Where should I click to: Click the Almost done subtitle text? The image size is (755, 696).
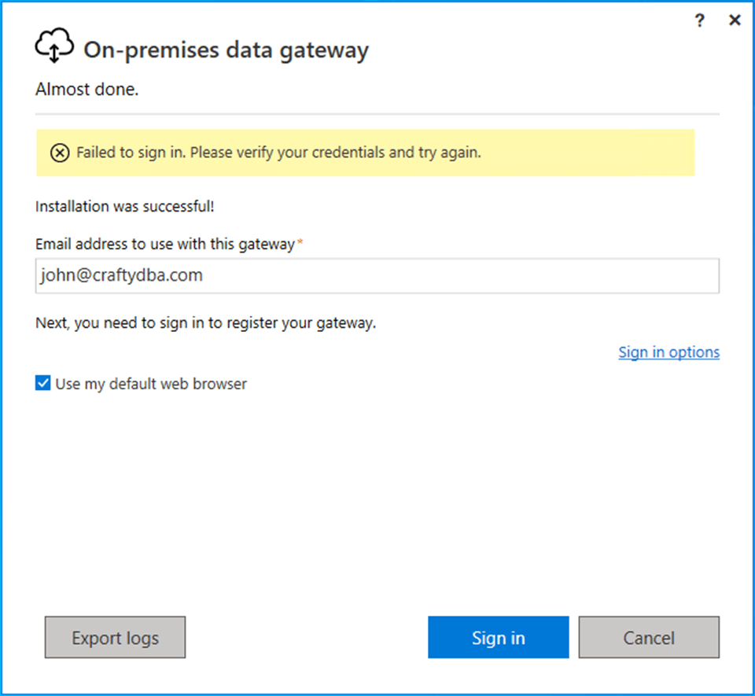pos(87,90)
